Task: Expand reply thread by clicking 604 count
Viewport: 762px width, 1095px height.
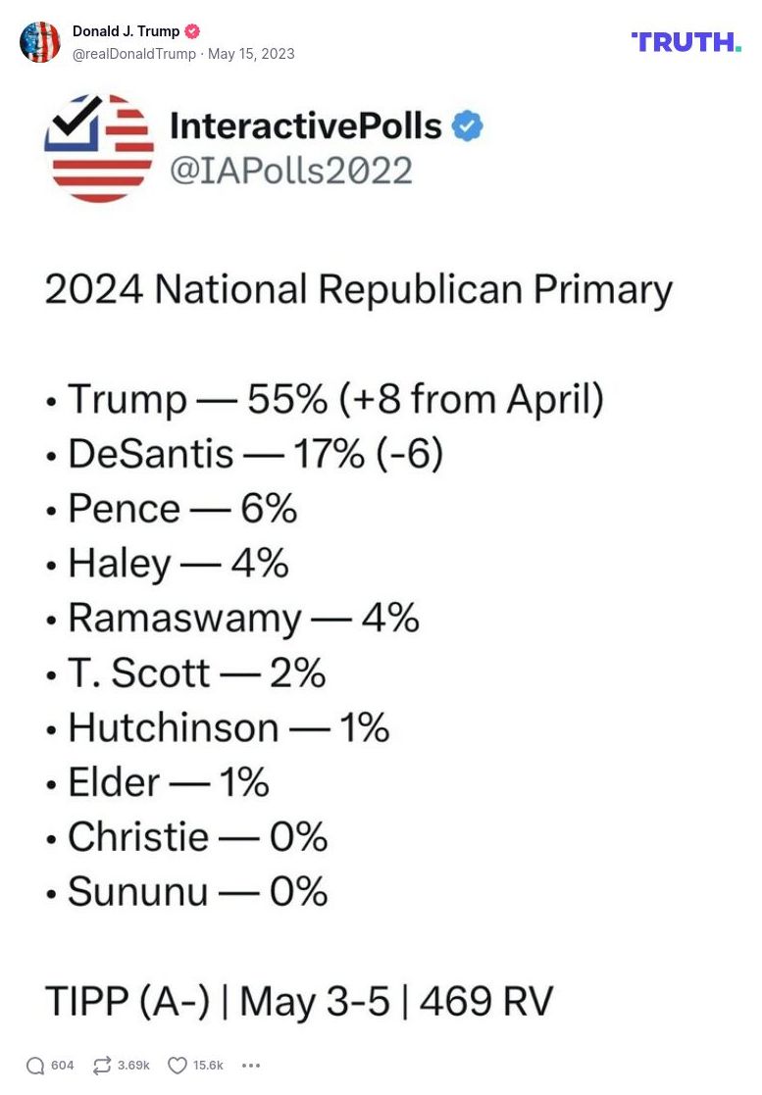Action: pyautogui.click(x=61, y=1065)
